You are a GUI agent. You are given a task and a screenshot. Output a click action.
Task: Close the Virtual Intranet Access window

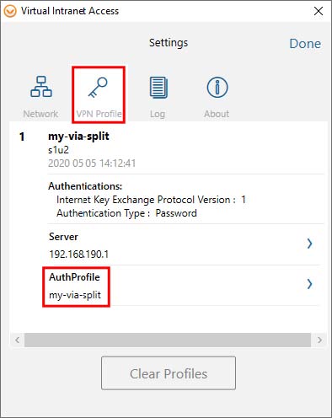(x=319, y=11)
